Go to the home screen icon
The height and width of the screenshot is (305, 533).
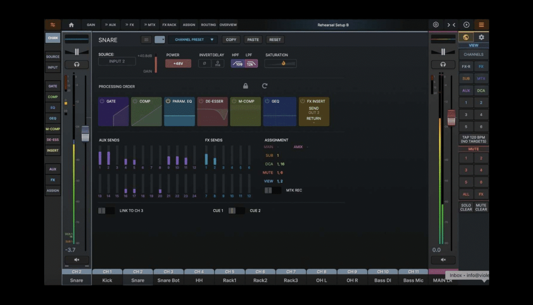(71, 25)
